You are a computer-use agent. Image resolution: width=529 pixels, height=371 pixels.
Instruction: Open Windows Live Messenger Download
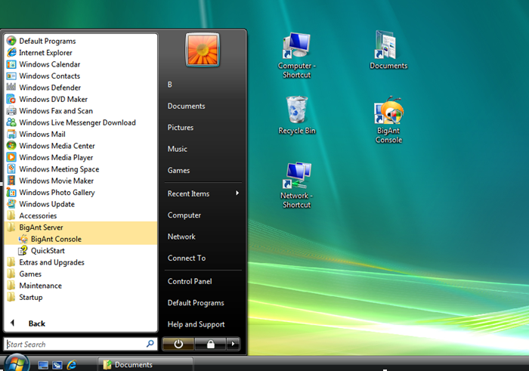click(x=81, y=122)
